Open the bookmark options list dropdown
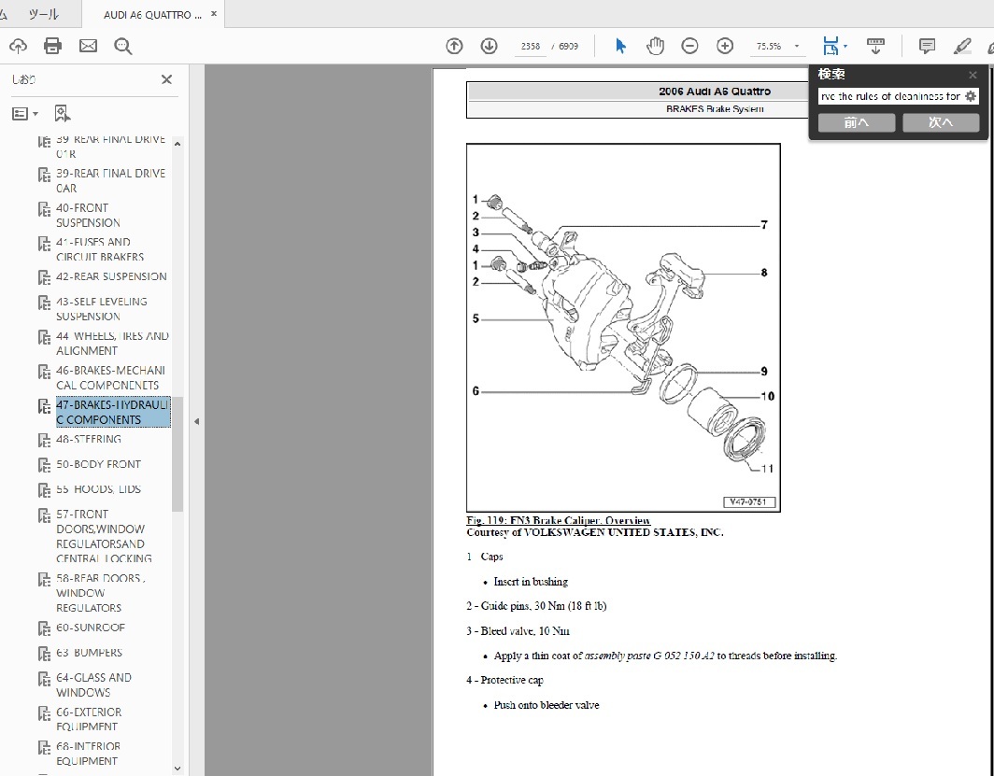The image size is (994, 776). coord(25,114)
